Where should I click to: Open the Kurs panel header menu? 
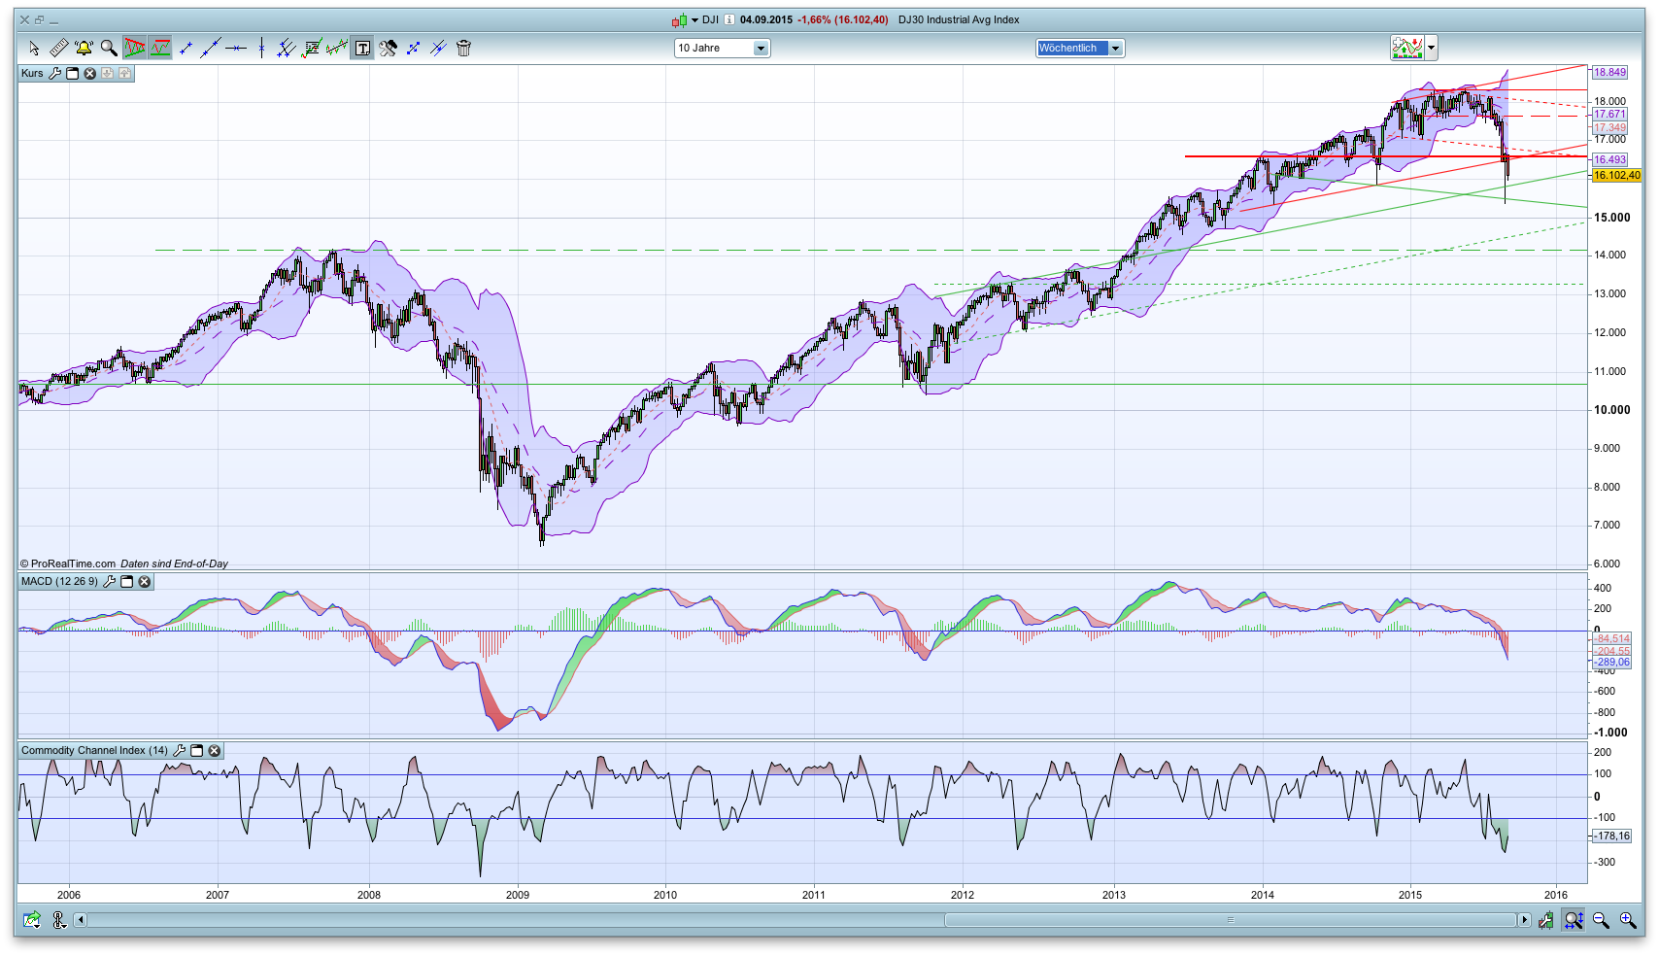[71, 74]
